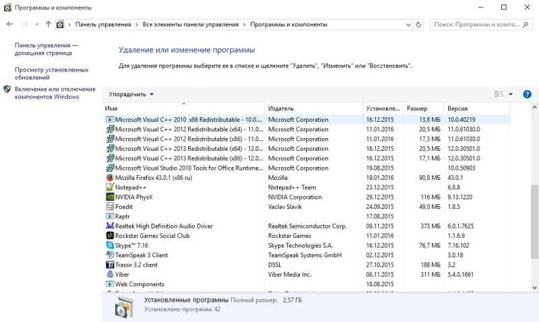Screen dimensions: 539x322
Task: Click the Skype 7.16 icon
Action: click(x=110, y=245)
